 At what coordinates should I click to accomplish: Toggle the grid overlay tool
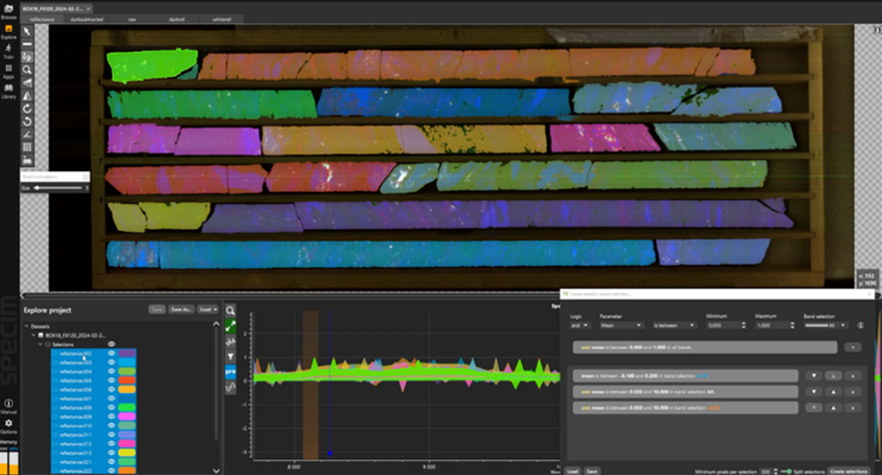tap(27, 147)
